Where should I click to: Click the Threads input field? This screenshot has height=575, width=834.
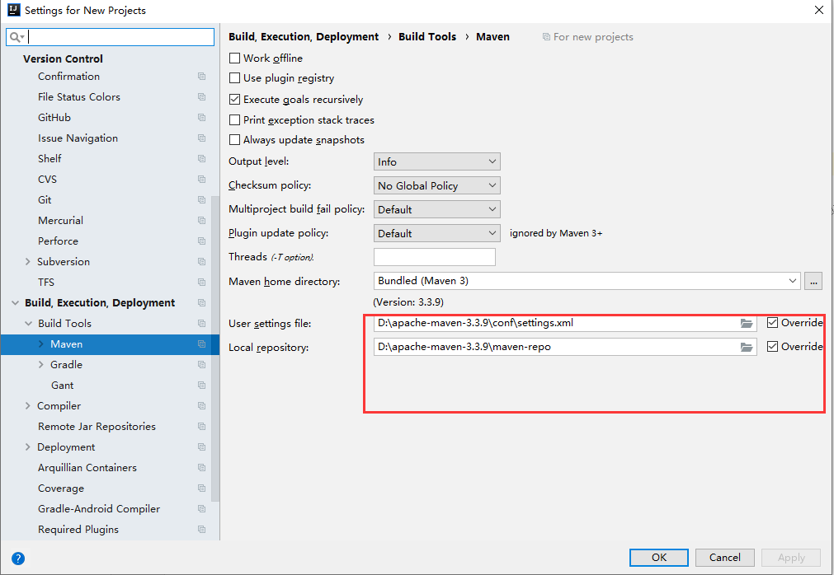pyautogui.click(x=435, y=257)
